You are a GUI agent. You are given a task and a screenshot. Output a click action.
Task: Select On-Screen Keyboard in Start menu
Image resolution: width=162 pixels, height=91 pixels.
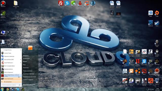(11, 56)
